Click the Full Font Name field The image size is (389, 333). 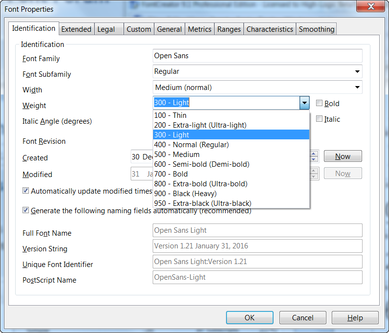257,230
